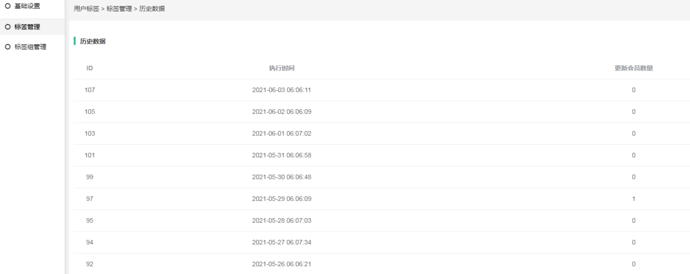Open the 基础设置 sidebar menu label
This screenshot has width=690, height=274.
pyautogui.click(x=27, y=6)
